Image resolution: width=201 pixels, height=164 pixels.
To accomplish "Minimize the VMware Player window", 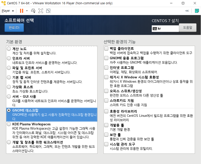I will point(171,3).
